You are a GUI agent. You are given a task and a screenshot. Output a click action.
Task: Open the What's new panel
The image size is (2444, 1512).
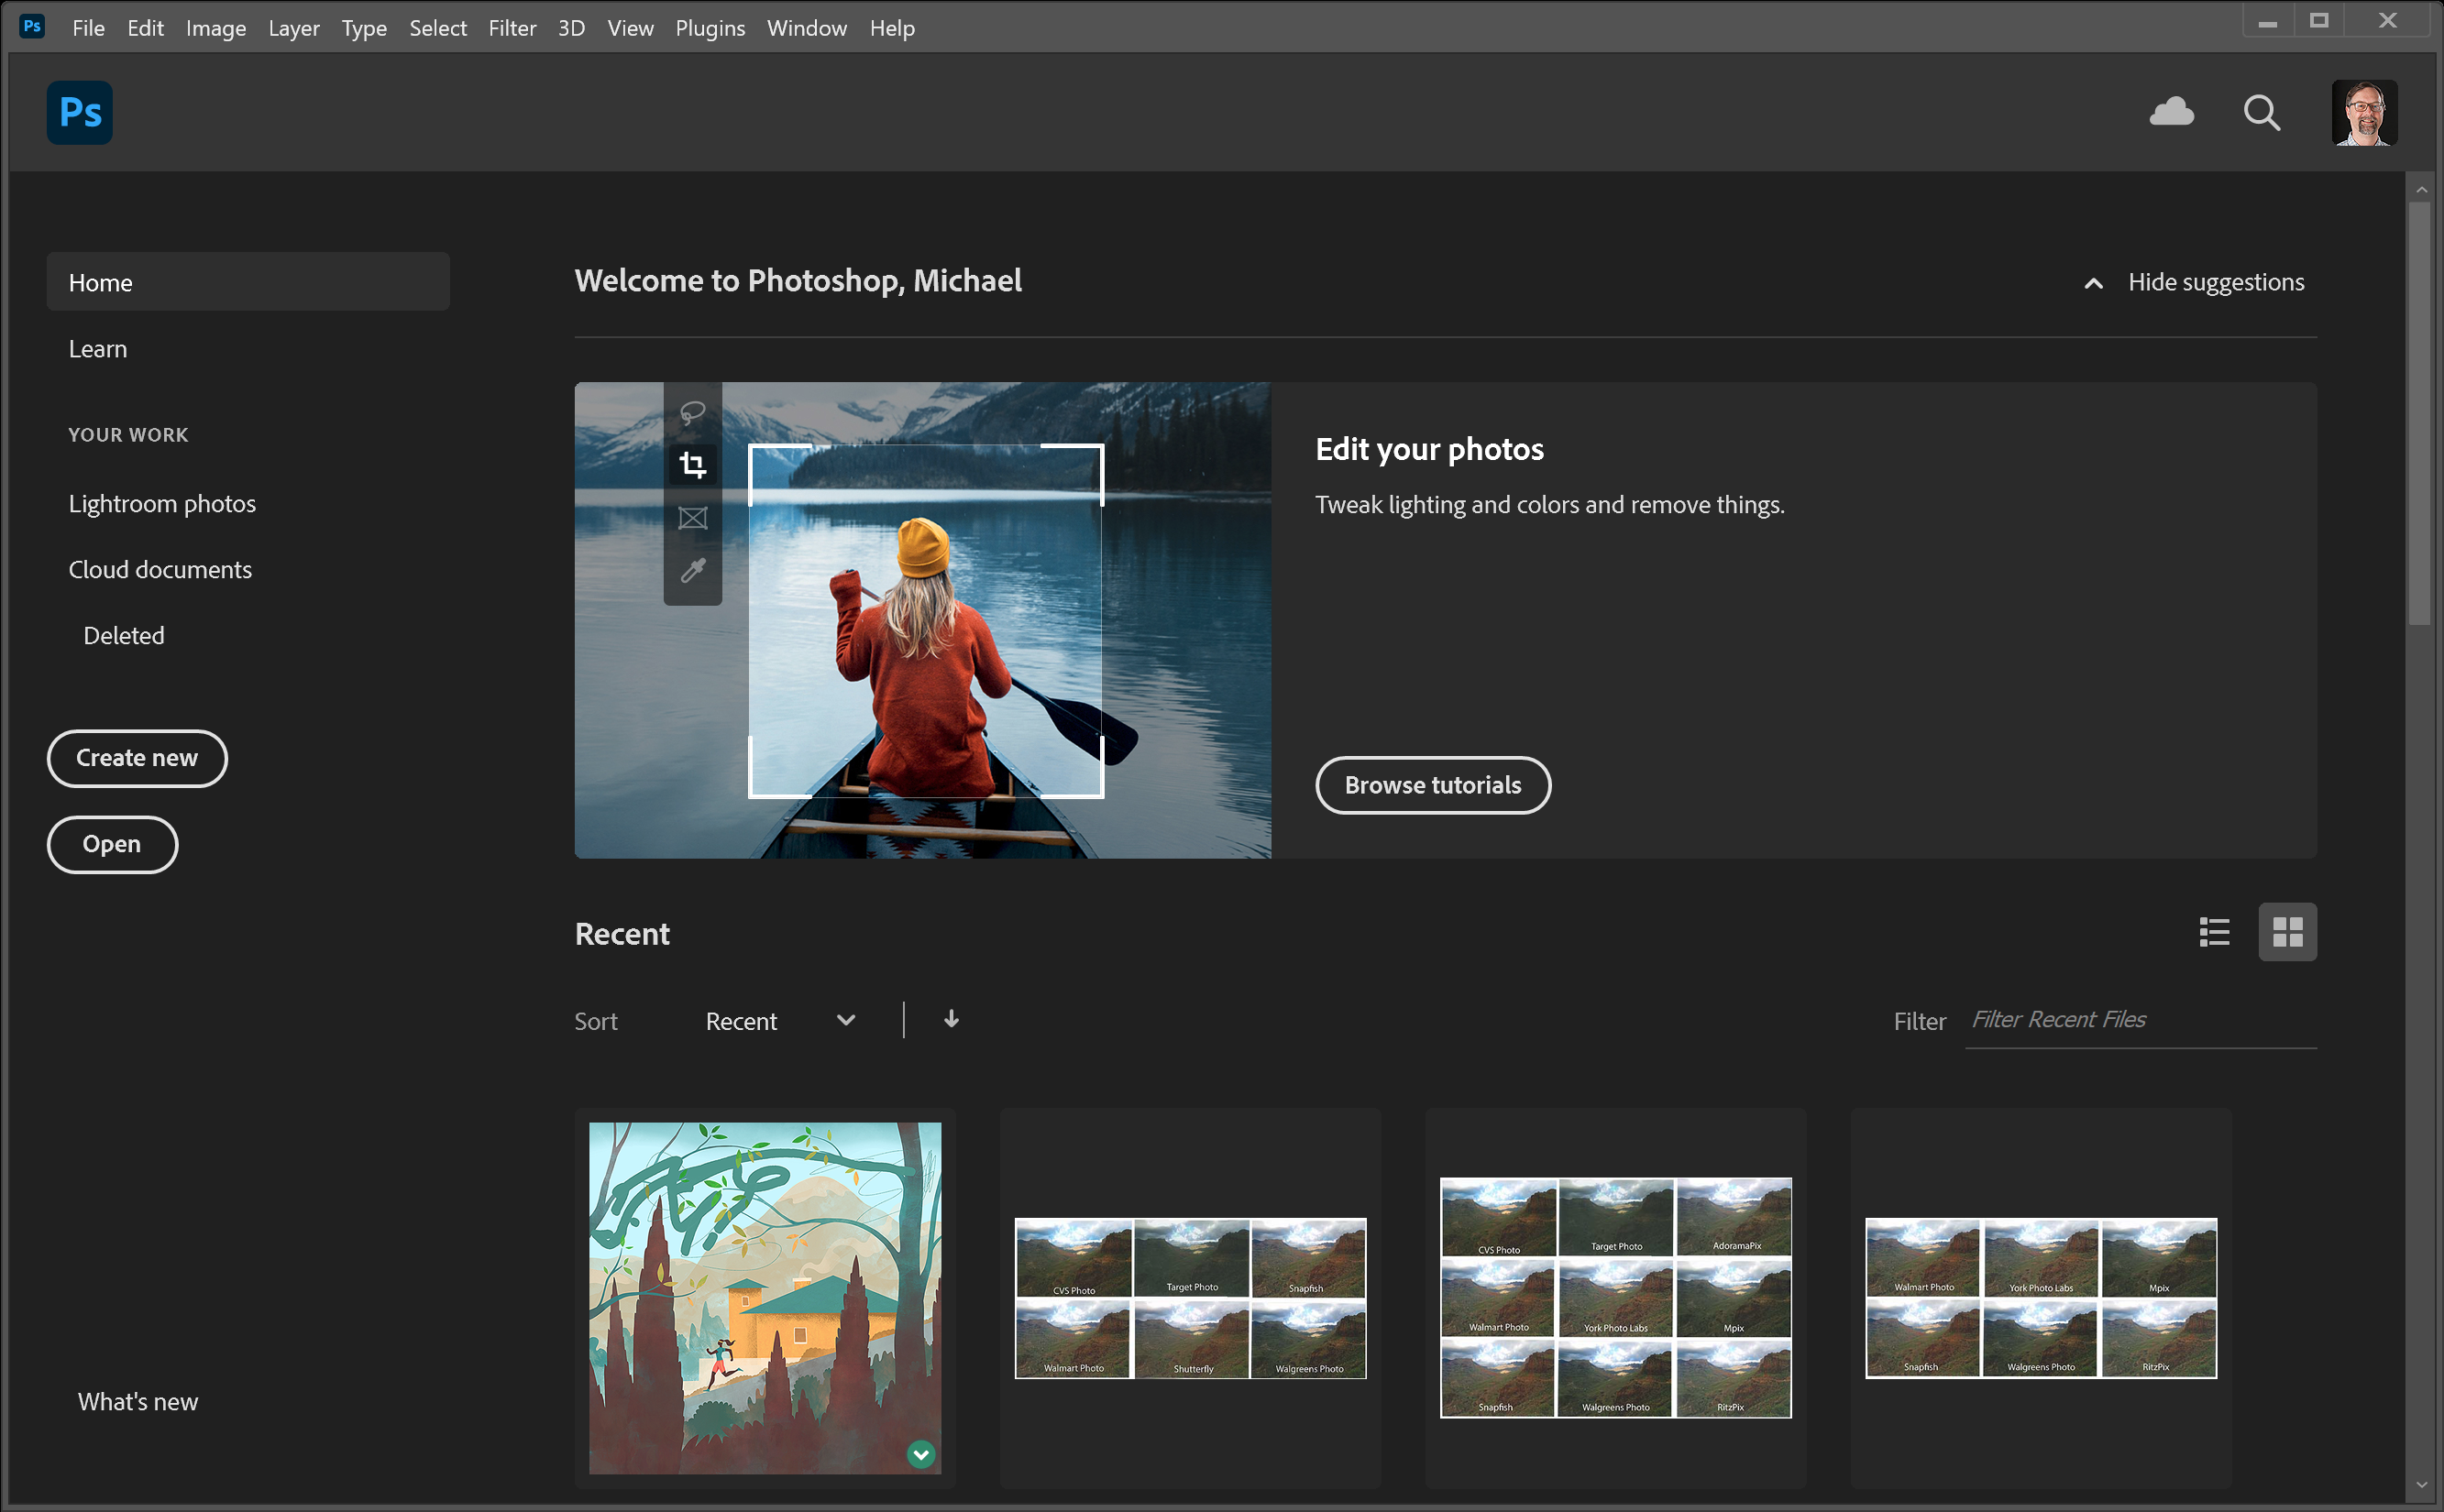tap(138, 1401)
